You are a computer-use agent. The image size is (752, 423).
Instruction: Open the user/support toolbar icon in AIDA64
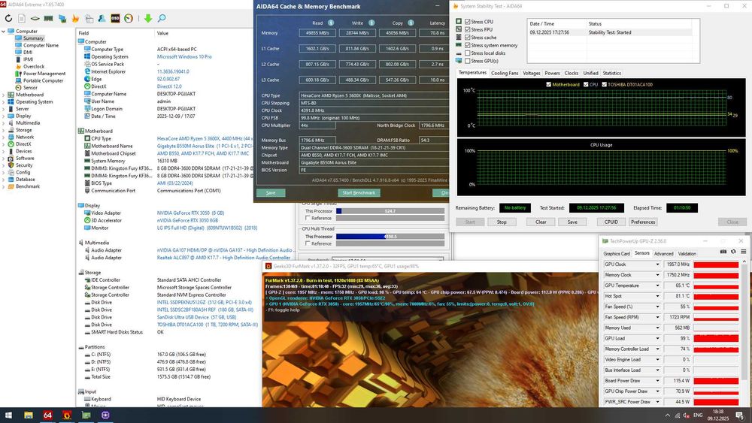(102, 18)
